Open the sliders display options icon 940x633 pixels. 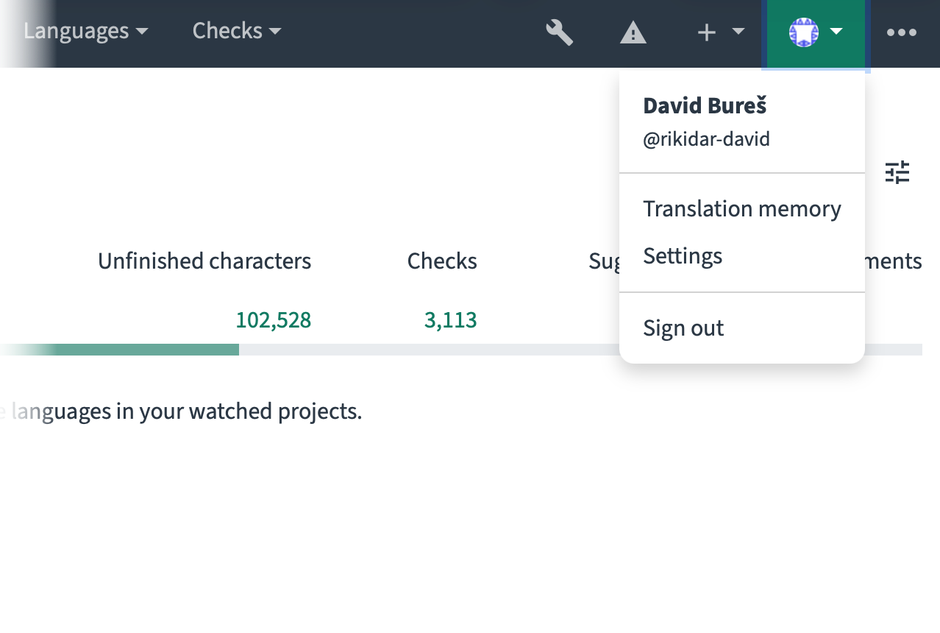click(x=897, y=172)
